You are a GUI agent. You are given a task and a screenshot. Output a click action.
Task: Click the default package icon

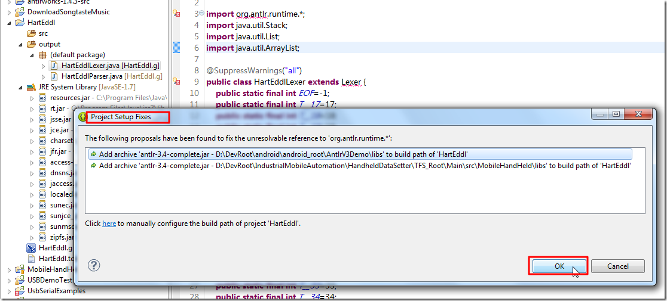point(42,55)
